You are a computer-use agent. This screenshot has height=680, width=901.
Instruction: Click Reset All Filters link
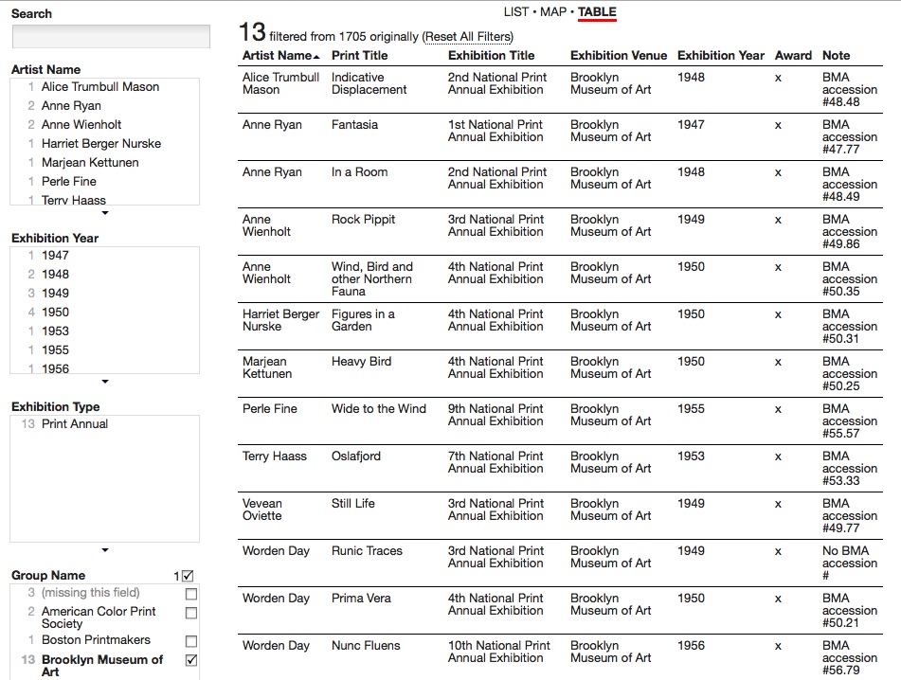[x=468, y=37]
